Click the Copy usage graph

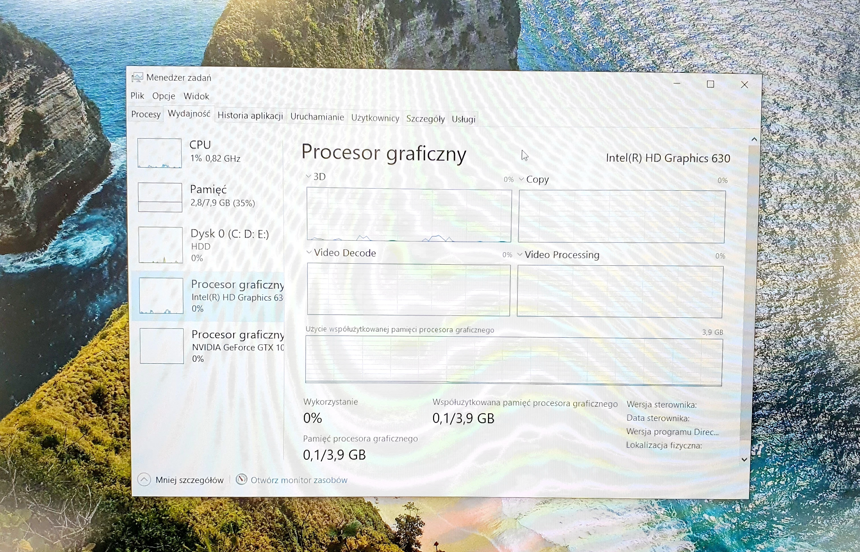[622, 217]
